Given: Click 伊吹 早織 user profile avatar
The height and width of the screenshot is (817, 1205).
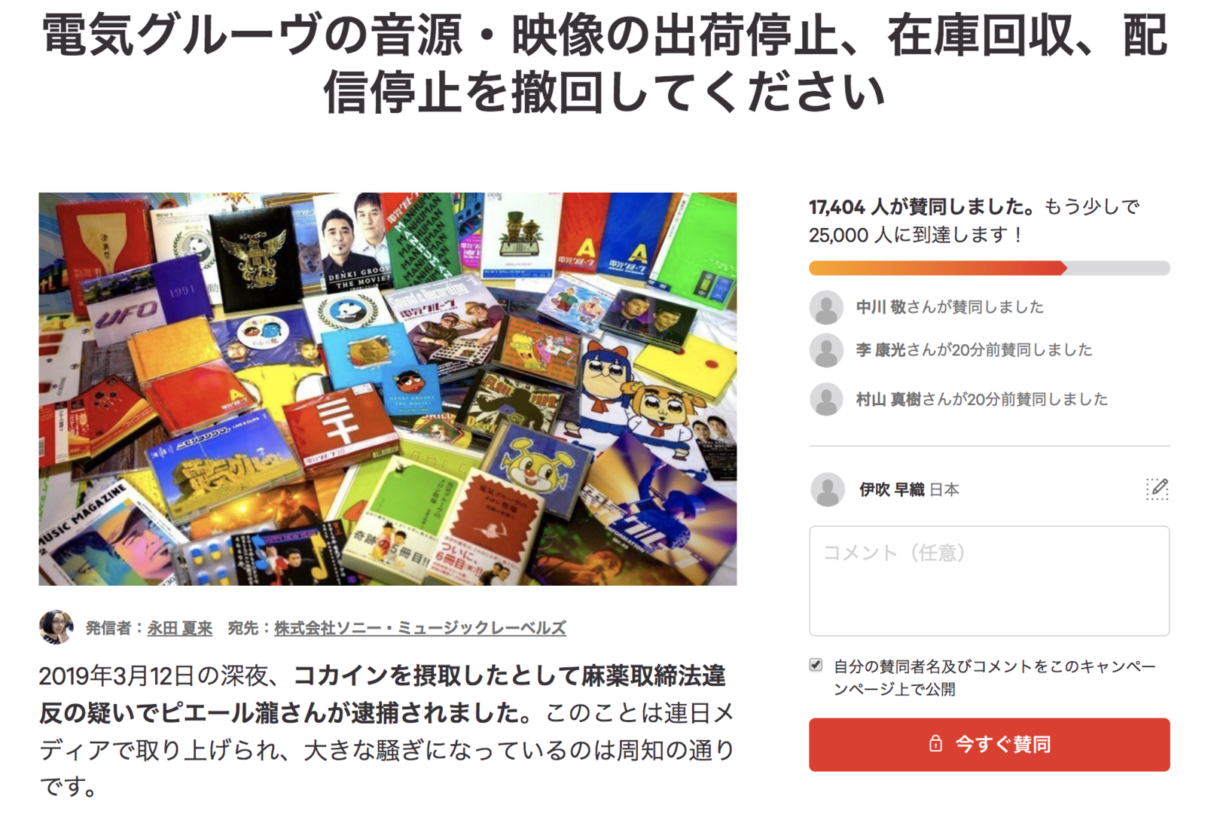Looking at the screenshot, I should (x=828, y=489).
